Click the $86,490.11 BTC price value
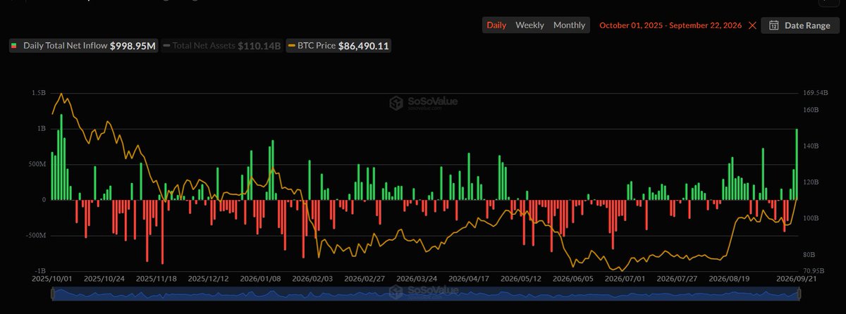This screenshot has width=846, height=314. (x=364, y=46)
